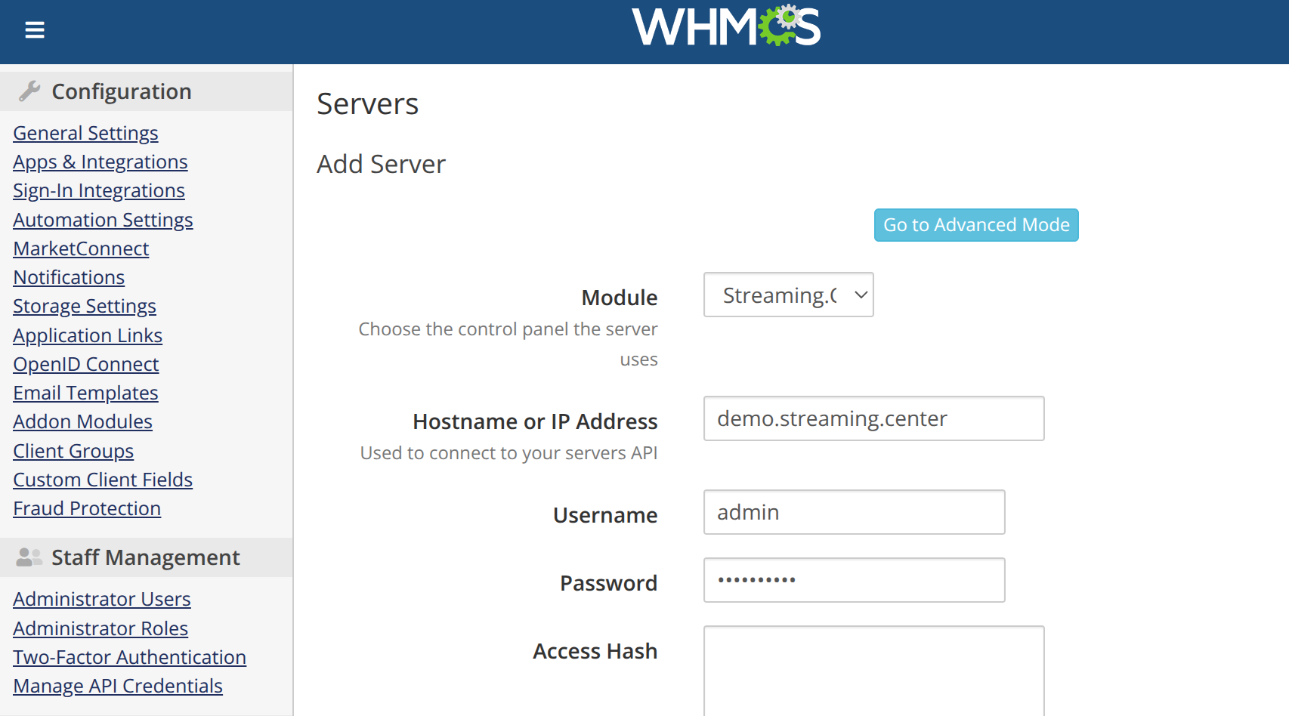Open Administrator Users page
This screenshot has width=1289, height=716.
[x=102, y=599]
